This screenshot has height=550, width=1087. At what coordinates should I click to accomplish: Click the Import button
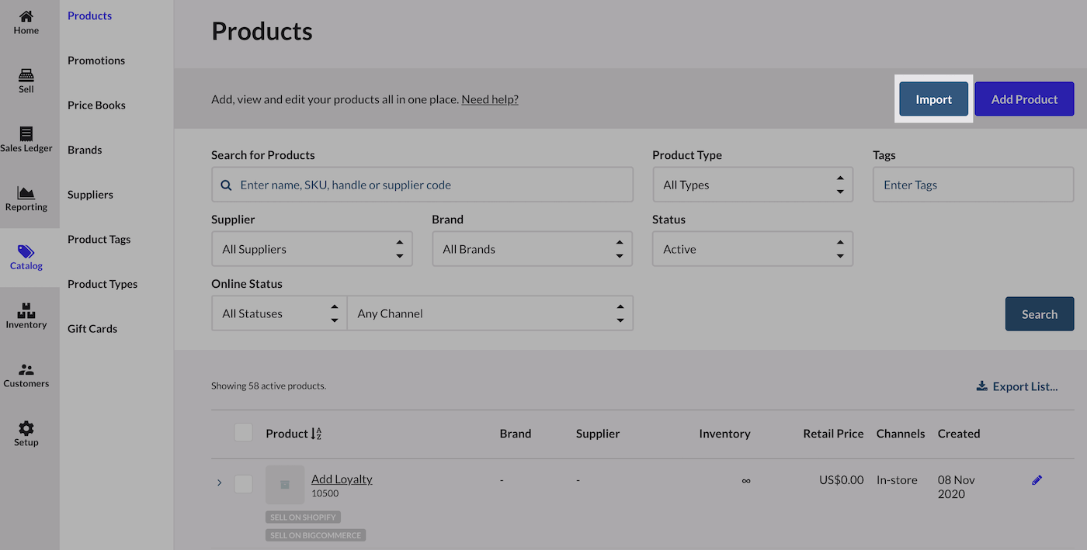point(933,99)
